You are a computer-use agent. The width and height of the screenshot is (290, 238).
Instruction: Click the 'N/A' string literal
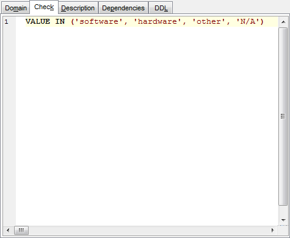point(248,21)
